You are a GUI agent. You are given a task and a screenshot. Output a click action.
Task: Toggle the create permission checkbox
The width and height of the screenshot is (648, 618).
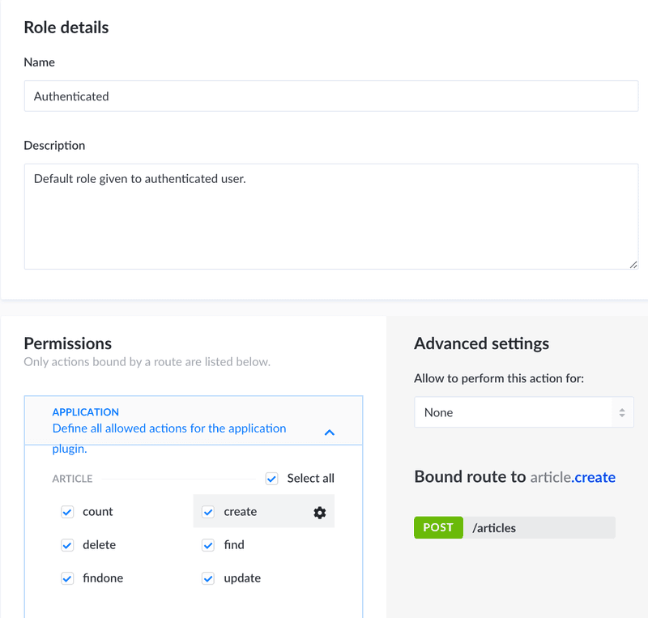(208, 512)
